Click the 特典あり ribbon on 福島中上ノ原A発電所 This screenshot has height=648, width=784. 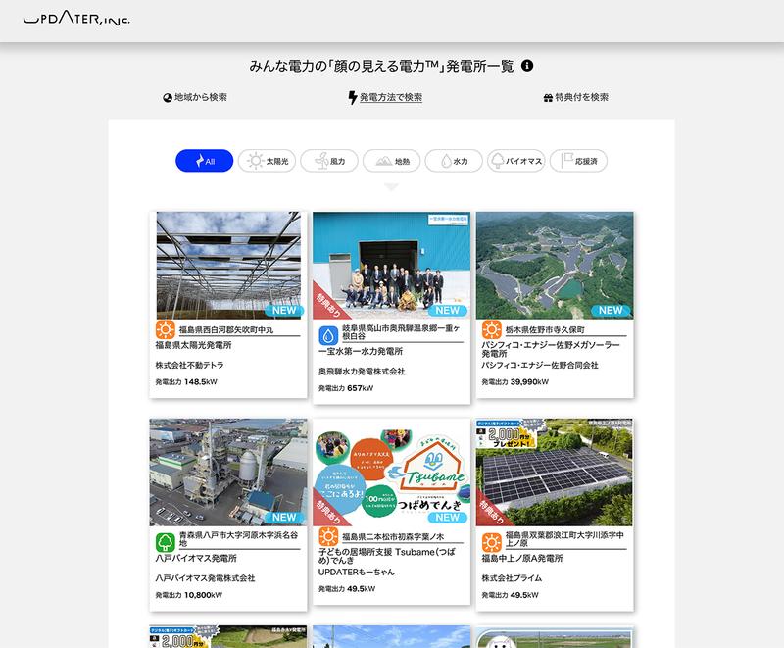491,512
